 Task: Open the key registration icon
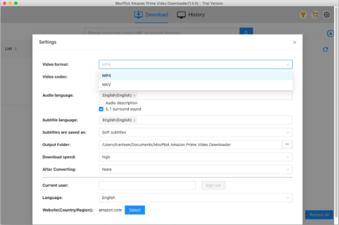pyautogui.click(x=303, y=15)
